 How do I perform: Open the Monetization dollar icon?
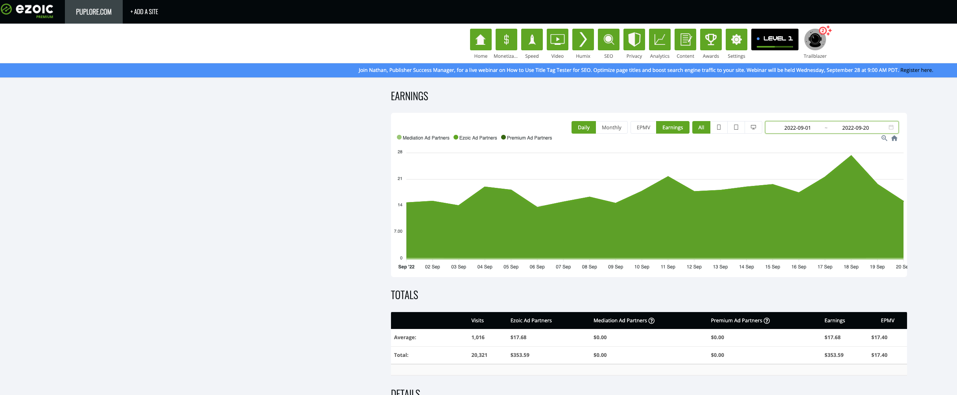(506, 39)
